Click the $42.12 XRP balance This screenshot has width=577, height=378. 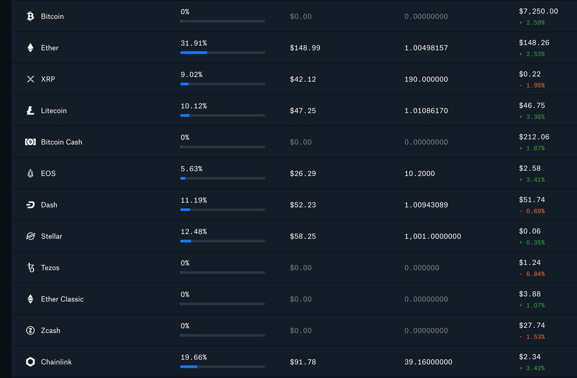pos(303,79)
